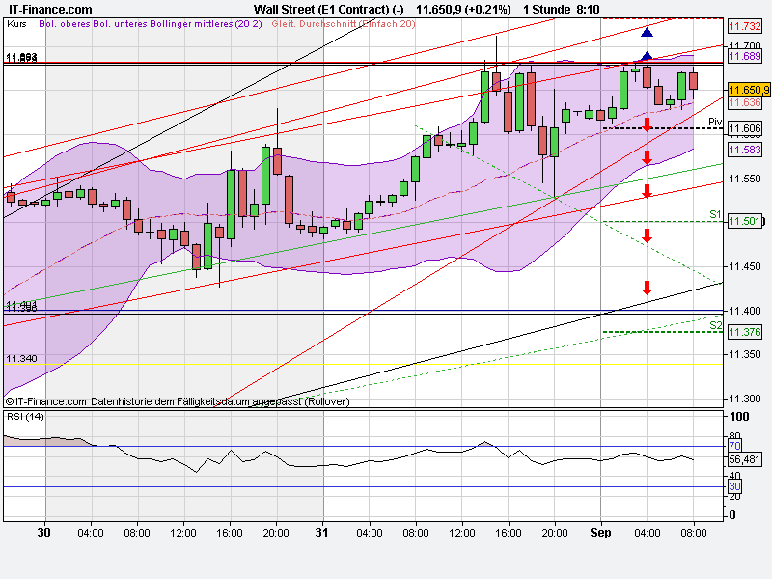This screenshot has width=772, height=579.
Task: Select the second blue triangle above 11.689
Action: pyautogui.click(x=645, y=56)
